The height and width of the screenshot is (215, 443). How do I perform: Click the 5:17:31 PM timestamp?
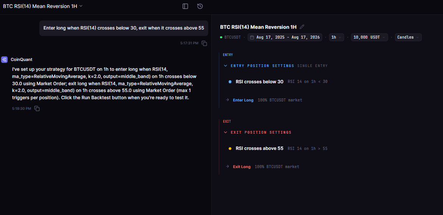tap(189, 43)
